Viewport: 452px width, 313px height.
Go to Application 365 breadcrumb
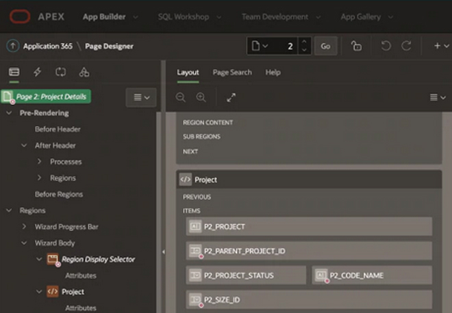tap(48, 46)
